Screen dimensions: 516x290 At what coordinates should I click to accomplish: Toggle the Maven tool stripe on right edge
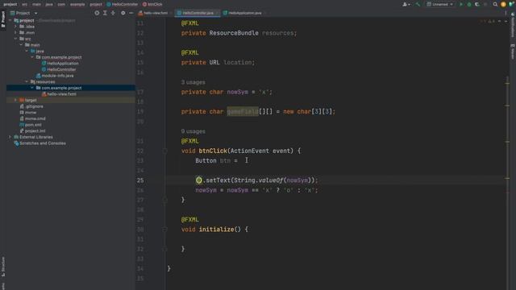click(513, 52)
